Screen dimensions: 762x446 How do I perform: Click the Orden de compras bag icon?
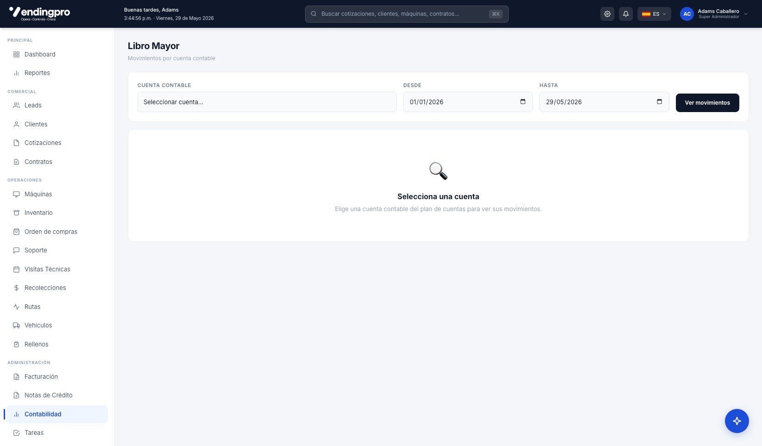[x=16, y=232]
